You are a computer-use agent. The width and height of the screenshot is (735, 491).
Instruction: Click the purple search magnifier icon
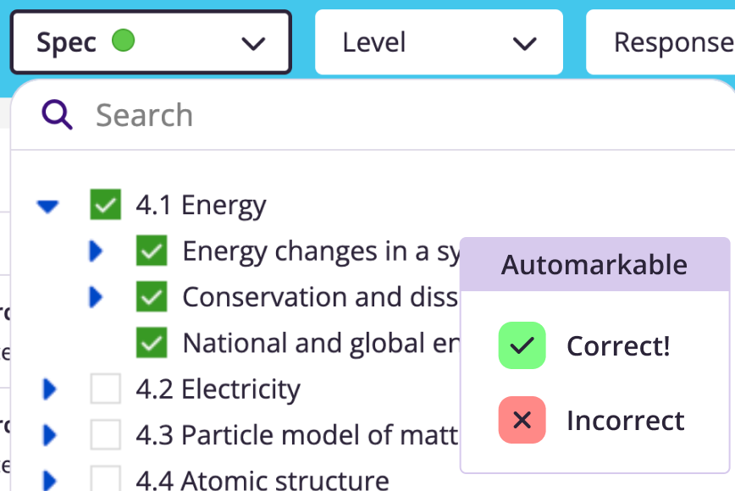click(x=57, y=114)
